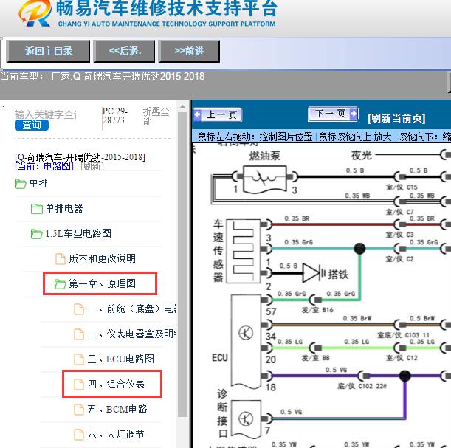451x448 pixels.
Task: Click 返回主目录 button
Action: click(48, 52)
